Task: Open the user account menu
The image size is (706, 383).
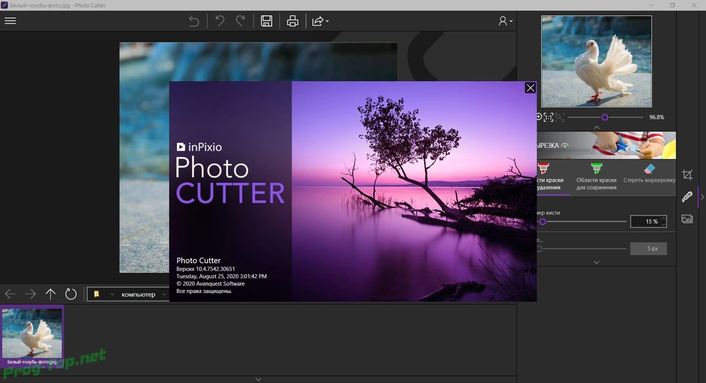Action: click(505, 21)
